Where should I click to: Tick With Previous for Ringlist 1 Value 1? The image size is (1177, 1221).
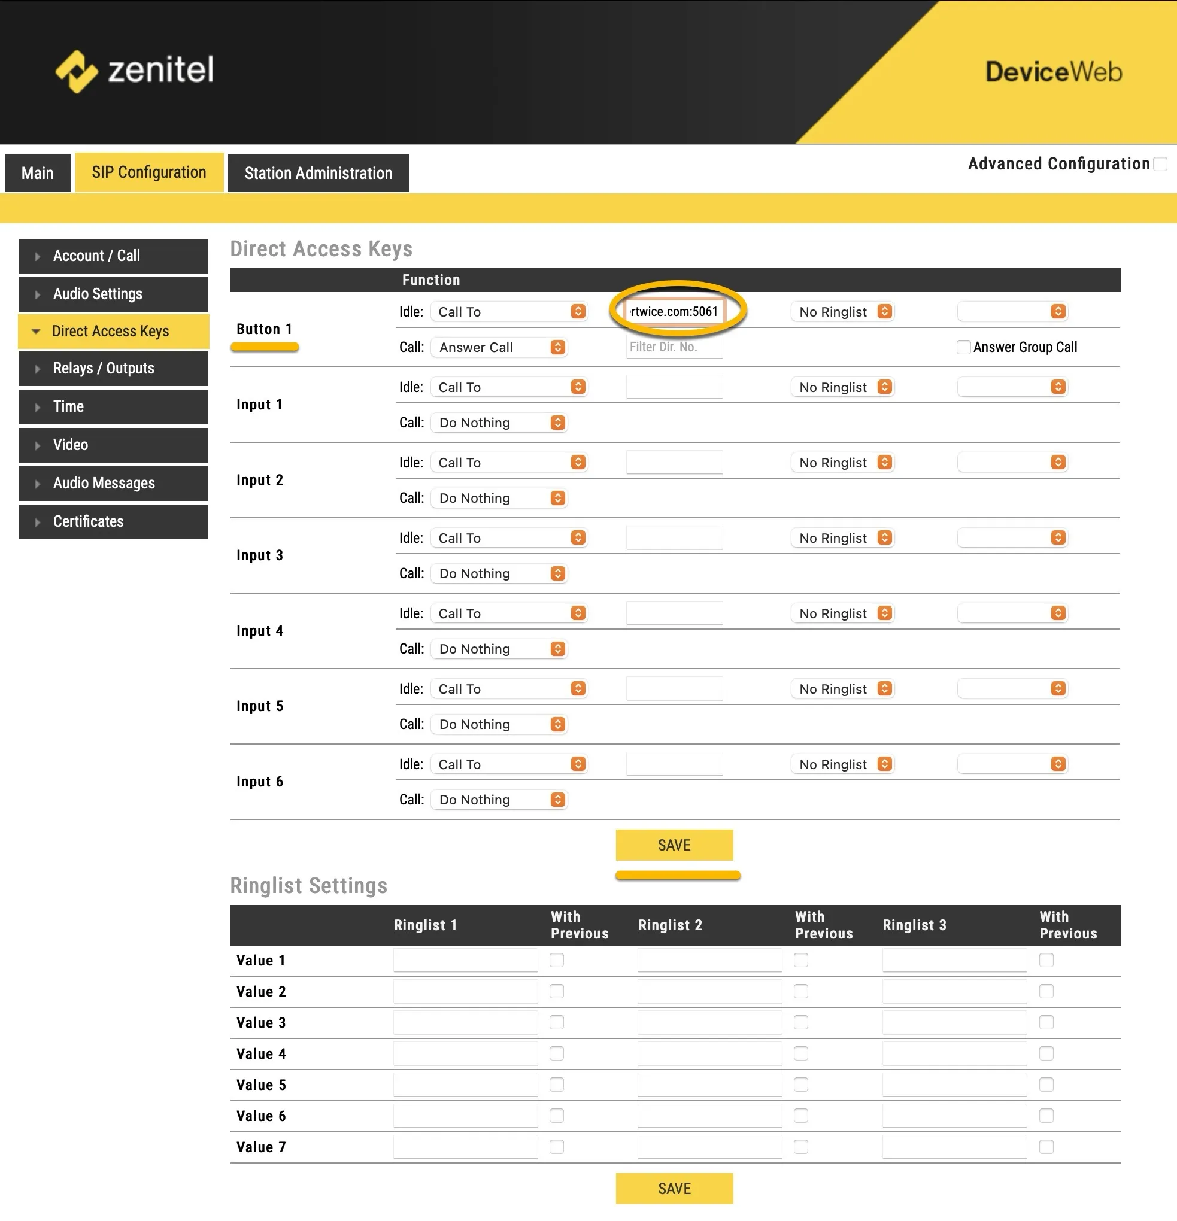pyautogui.click(x=556, y=960)
